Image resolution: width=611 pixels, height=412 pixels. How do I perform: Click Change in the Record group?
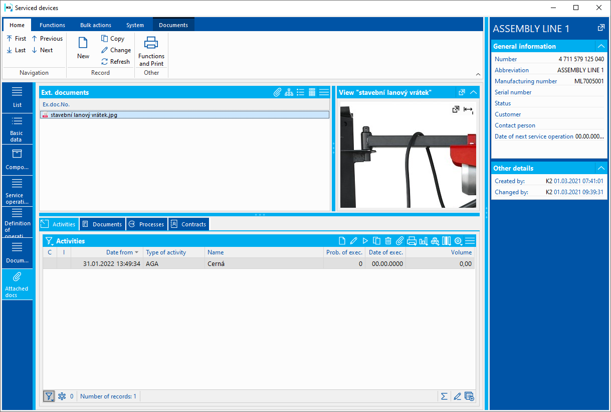click(116, 50)
